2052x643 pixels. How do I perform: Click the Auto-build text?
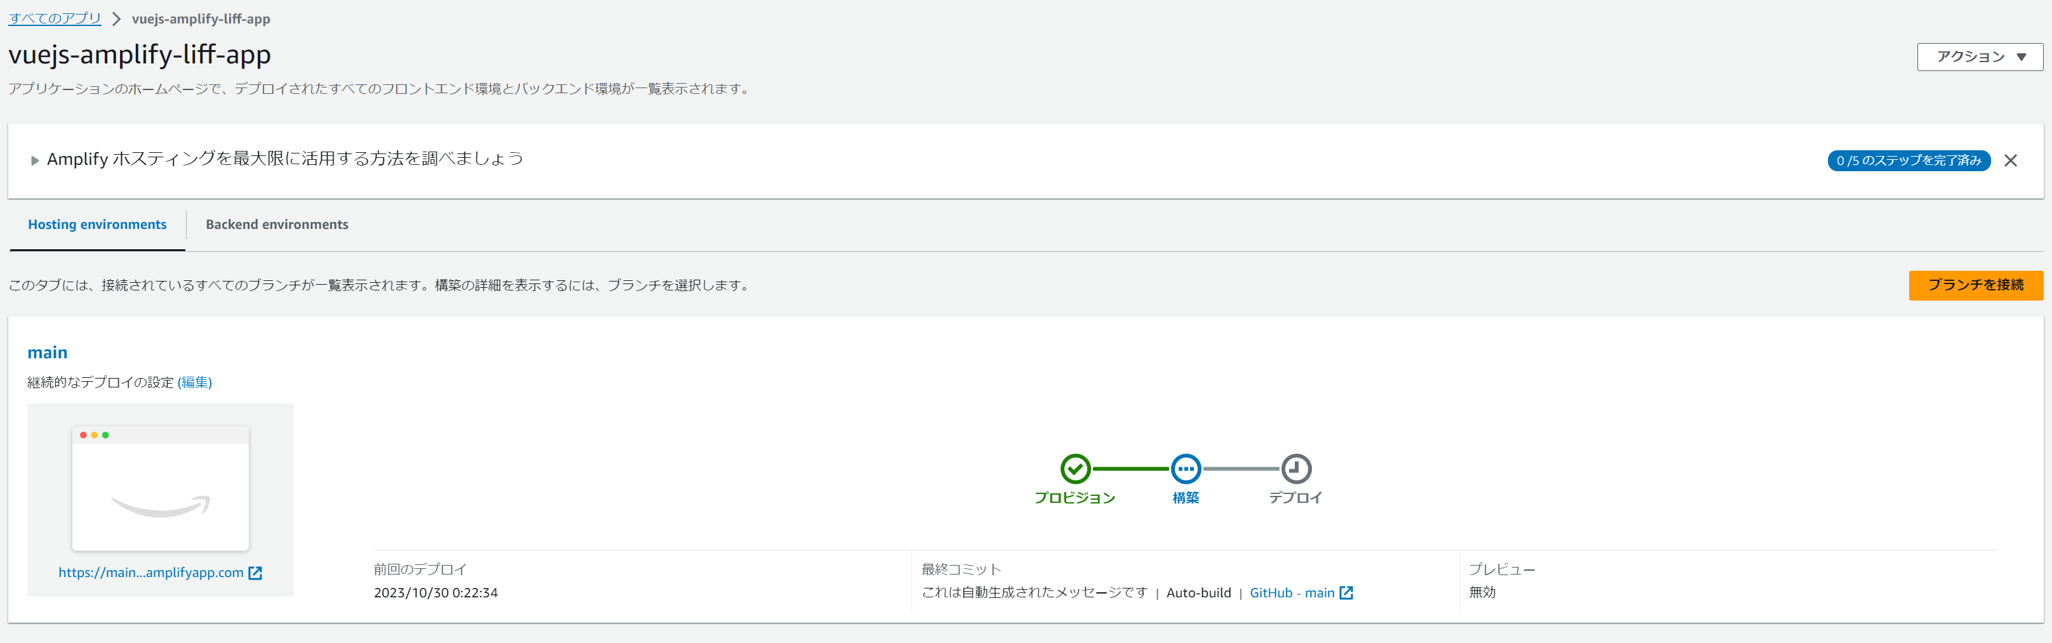(x=1198, y=593)
